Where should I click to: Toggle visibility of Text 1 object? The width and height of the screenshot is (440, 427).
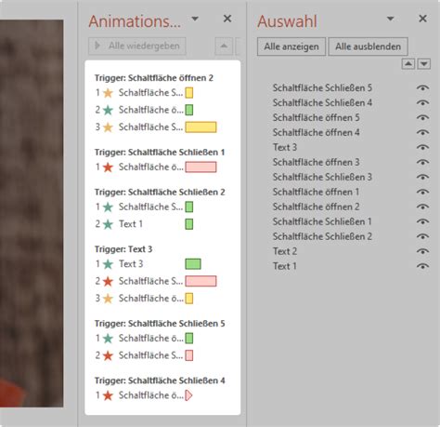click(x=422, y=266)
